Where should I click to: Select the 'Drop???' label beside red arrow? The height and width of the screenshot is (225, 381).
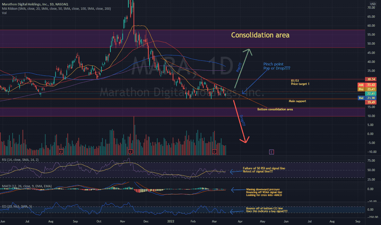(x=242, y=120)
